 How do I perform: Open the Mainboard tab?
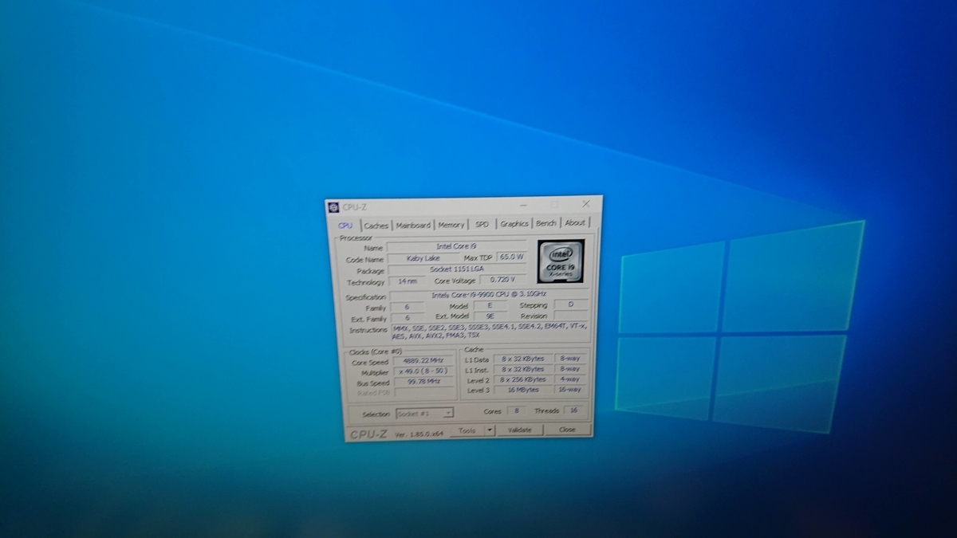(413, 225)
